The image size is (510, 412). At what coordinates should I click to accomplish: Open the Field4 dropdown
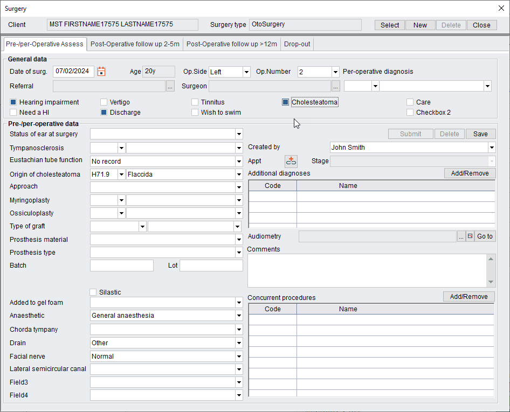239,395
